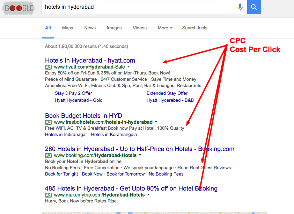This screenshot has height=214, width=294.
Task: Click the www.makemytrip.com/Hyderabad-Hotels URL text
Action: 100,195
